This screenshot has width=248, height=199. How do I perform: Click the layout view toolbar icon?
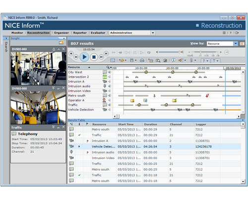coord(113,60)
